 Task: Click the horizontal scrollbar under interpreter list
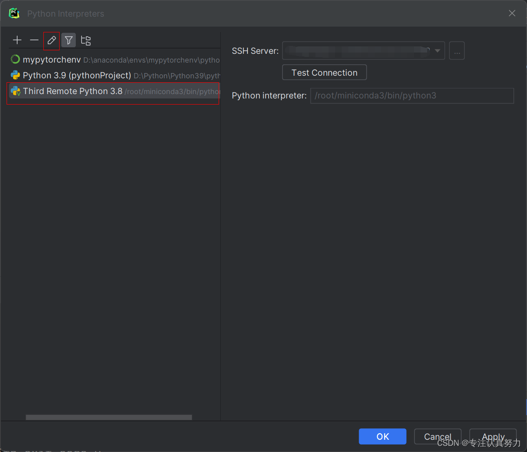click(x=109, y=417)
